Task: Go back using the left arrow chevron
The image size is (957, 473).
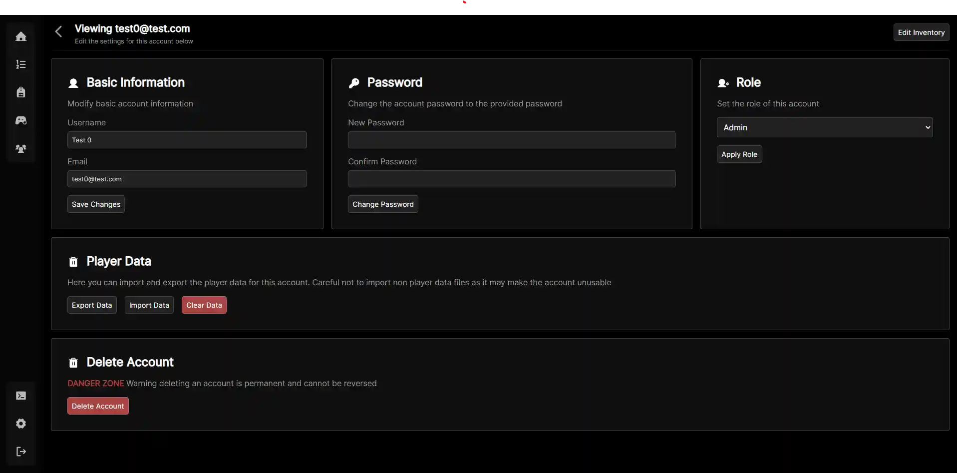Action: 58,31
